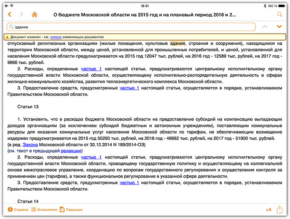Open the "Закона" link

point(30,145)
